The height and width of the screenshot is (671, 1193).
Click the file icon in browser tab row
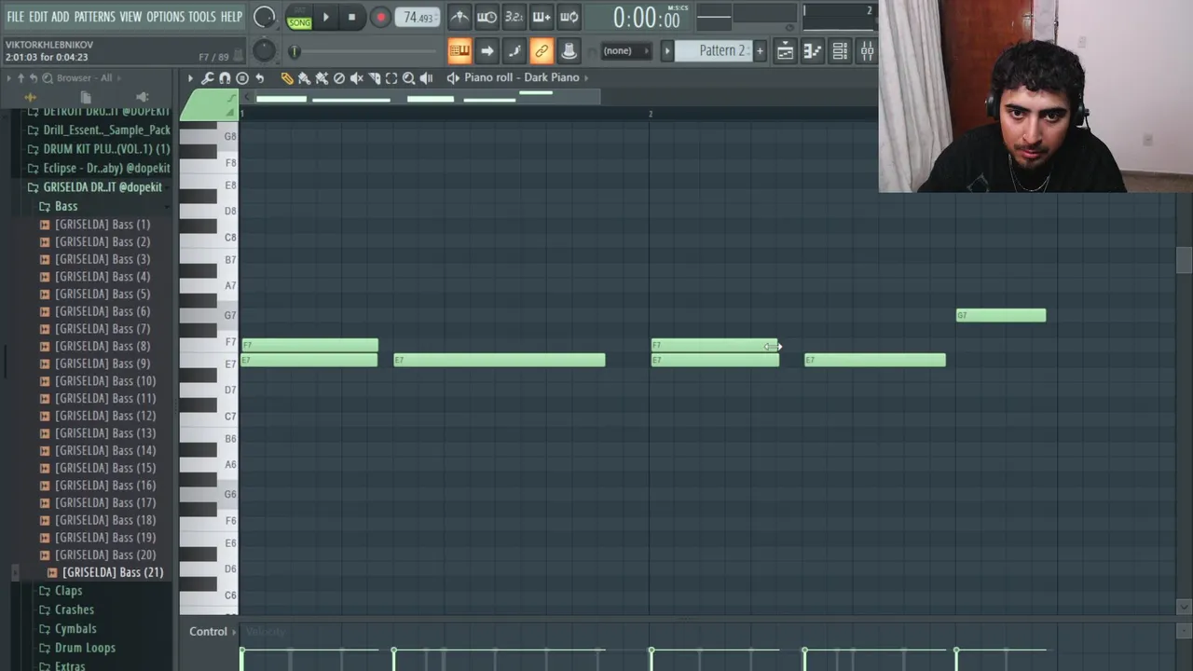tap(86, 97)
